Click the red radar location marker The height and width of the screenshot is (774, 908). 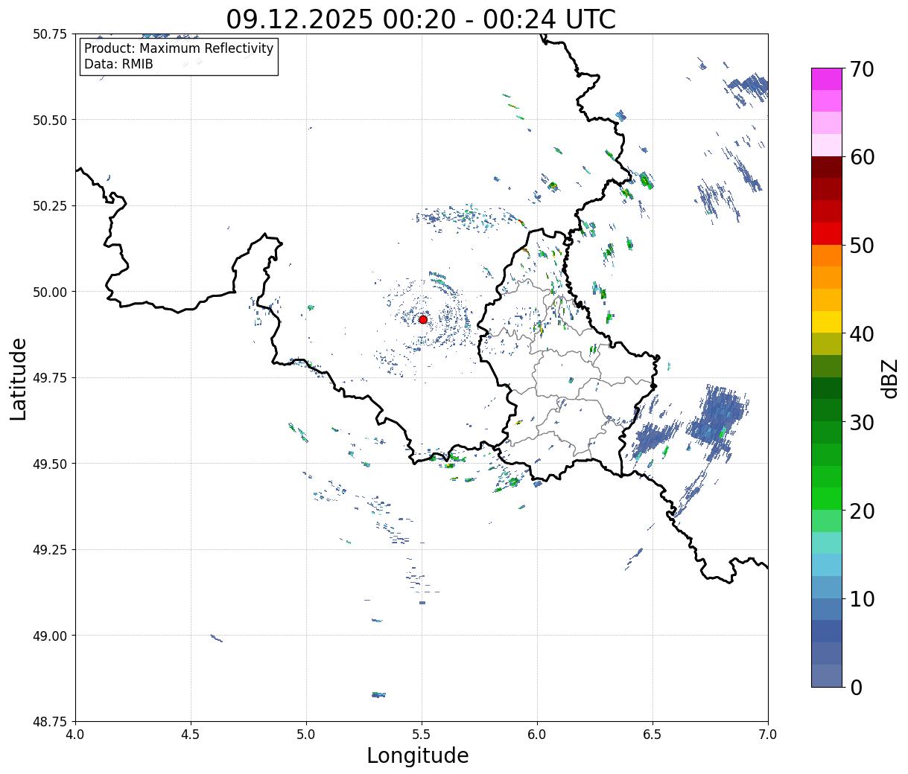pos(422,319)
